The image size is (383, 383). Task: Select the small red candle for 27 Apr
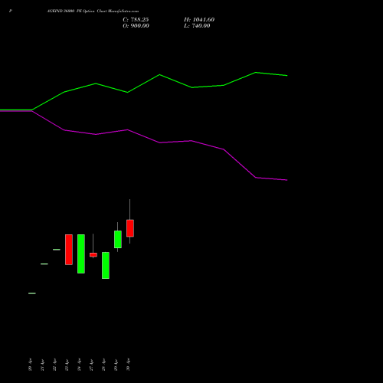(93, 254)
